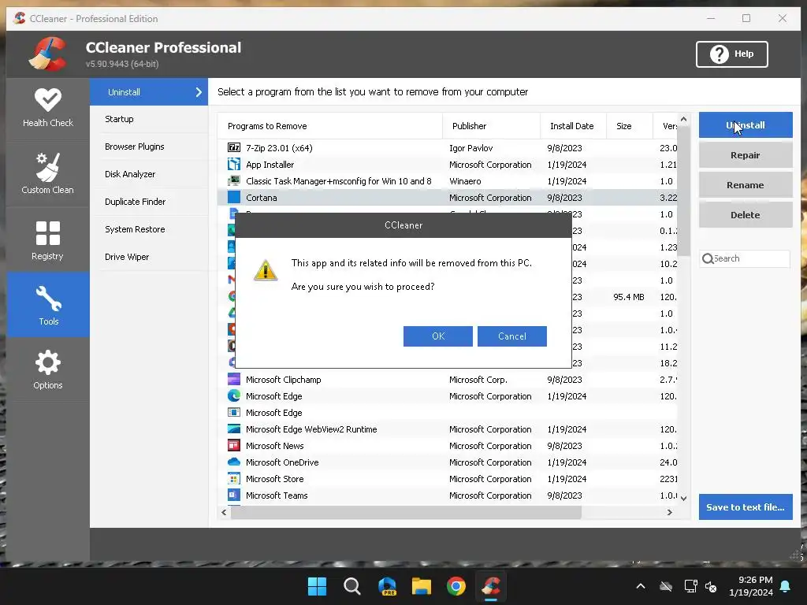Image resolution: width=807 pixels, height=605 pixels.
Task: Cancel the uninstall confirmation dialog
Action: (512, 336)
